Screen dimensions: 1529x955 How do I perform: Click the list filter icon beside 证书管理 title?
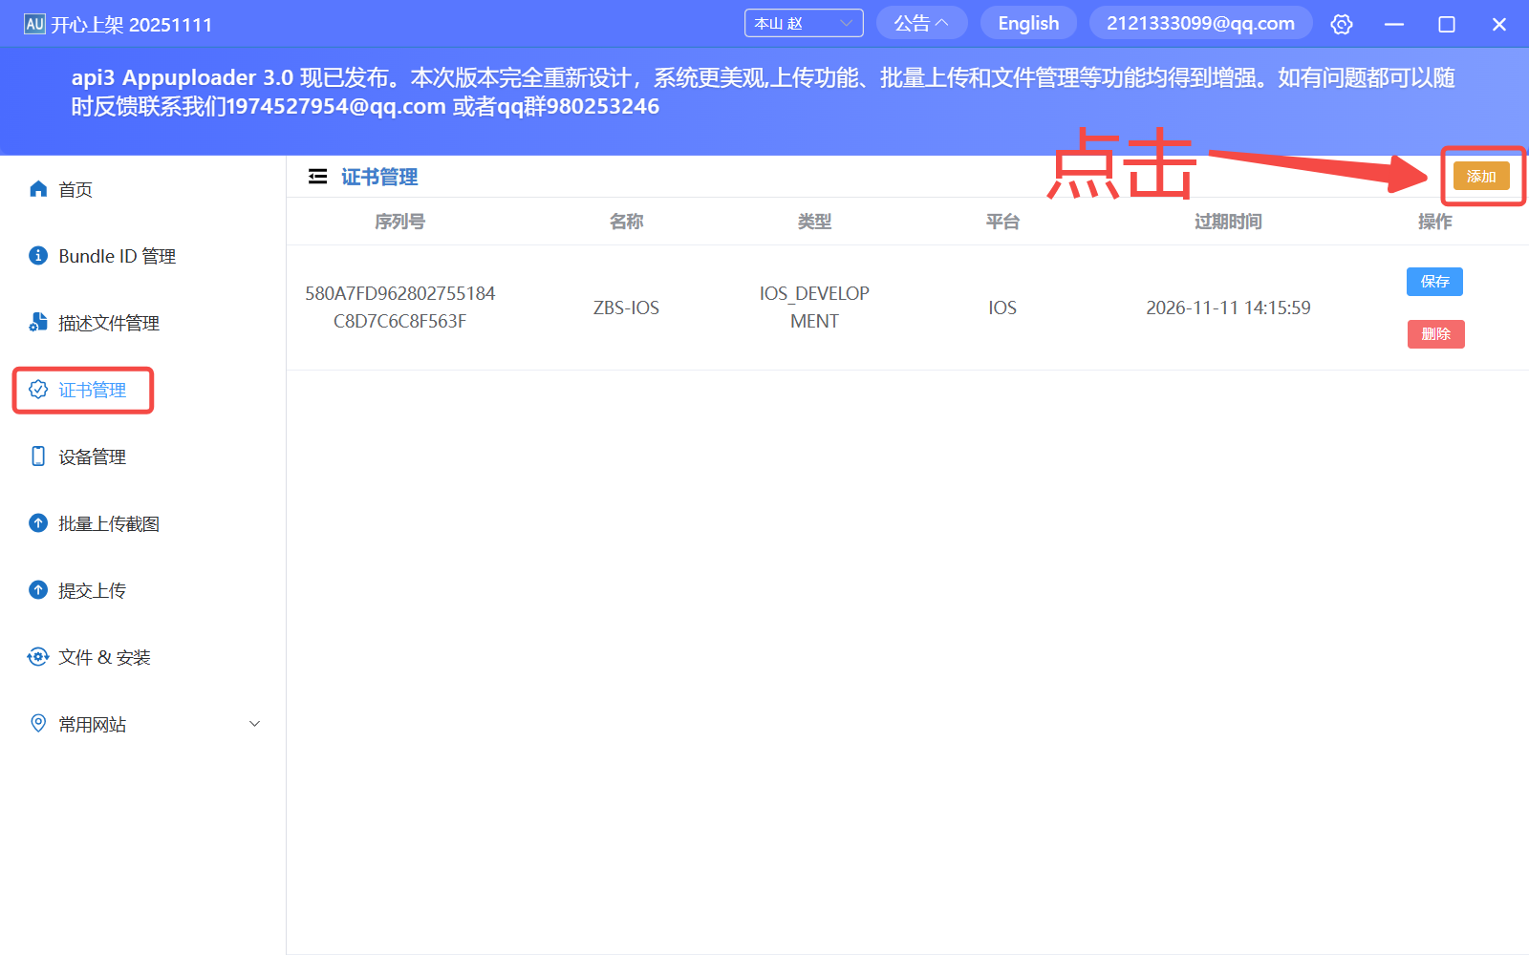tap(317, 176)
